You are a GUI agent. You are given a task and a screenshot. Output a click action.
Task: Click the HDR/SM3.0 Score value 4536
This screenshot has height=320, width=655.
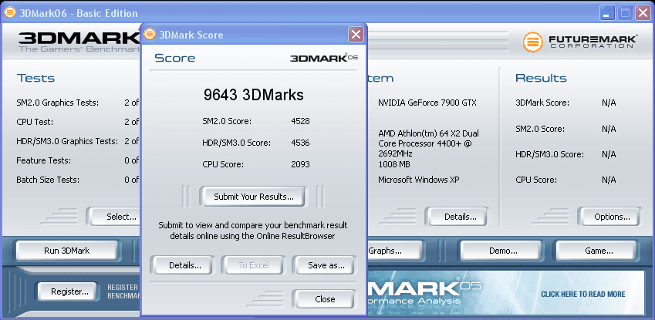pyautogui.click(x=300, y=143)
